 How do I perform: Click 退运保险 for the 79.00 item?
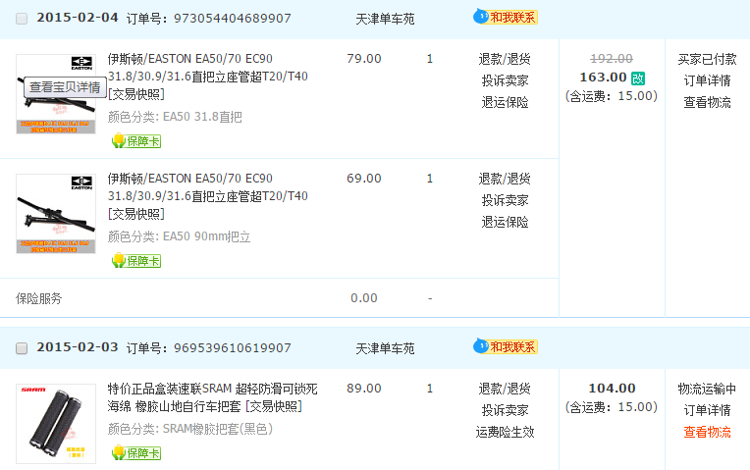tap(505, 102)
